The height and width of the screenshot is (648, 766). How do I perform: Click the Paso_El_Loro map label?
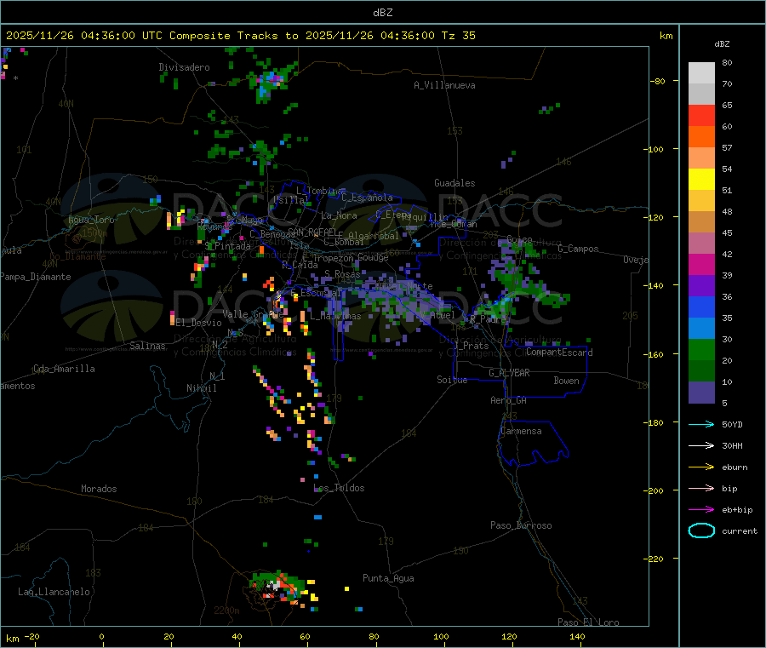pos(588,622)
